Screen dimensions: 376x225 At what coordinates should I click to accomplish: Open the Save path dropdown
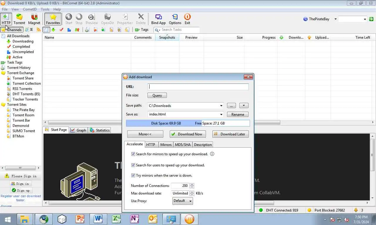coord(221,106)
